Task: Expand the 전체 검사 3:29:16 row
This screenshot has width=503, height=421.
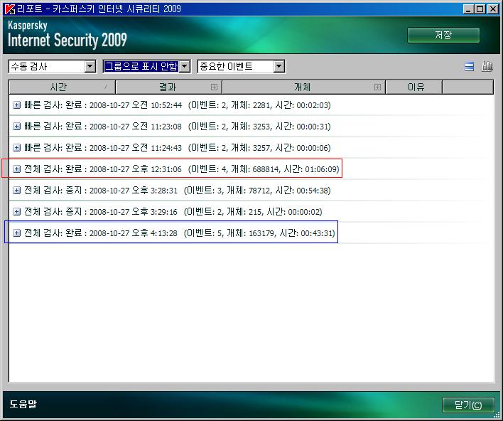Action: point(16,212)
